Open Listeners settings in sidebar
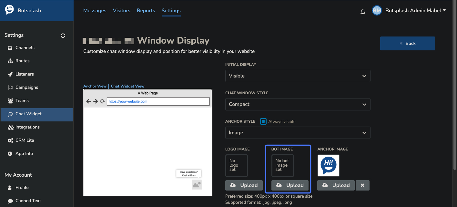This screenshot has height=207, width=457. coord(37,74)
